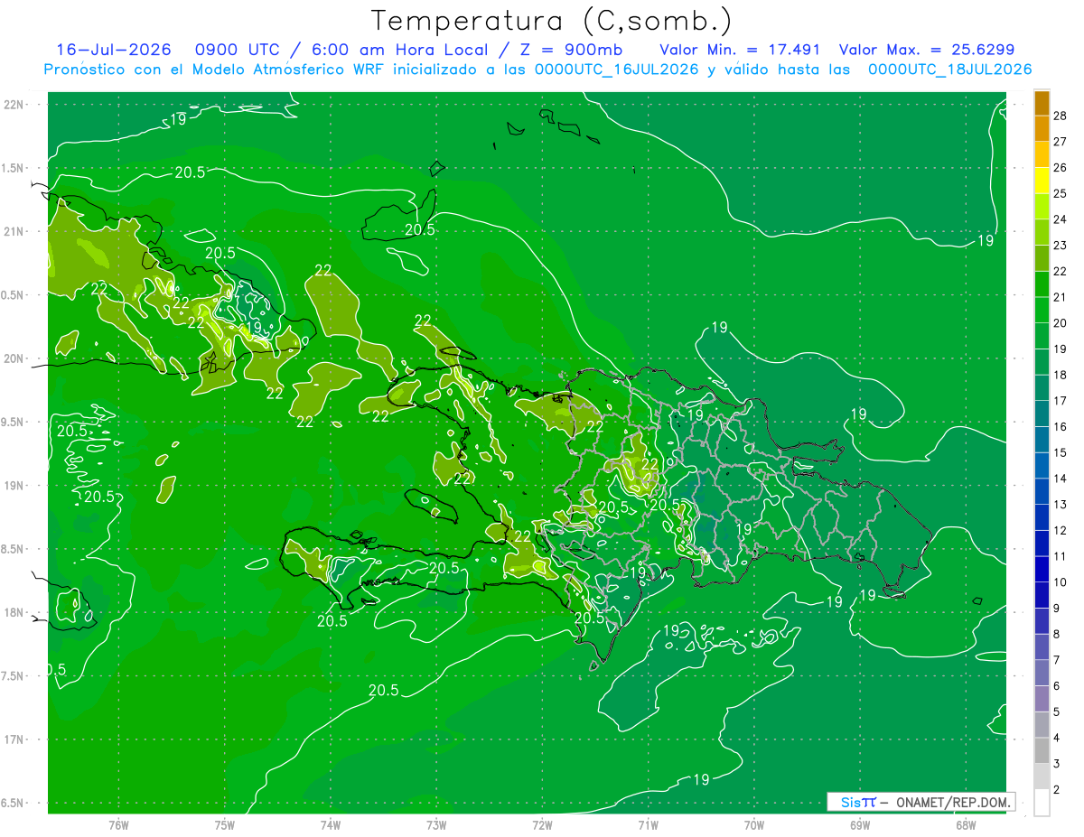
Task: Pick the dark orange swatch above 28
Action: (1042, 103)
